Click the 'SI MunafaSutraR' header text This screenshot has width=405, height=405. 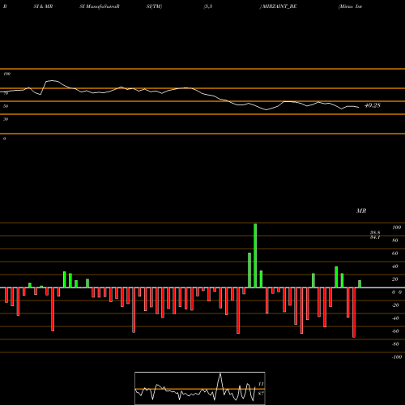tap(100, 6)
